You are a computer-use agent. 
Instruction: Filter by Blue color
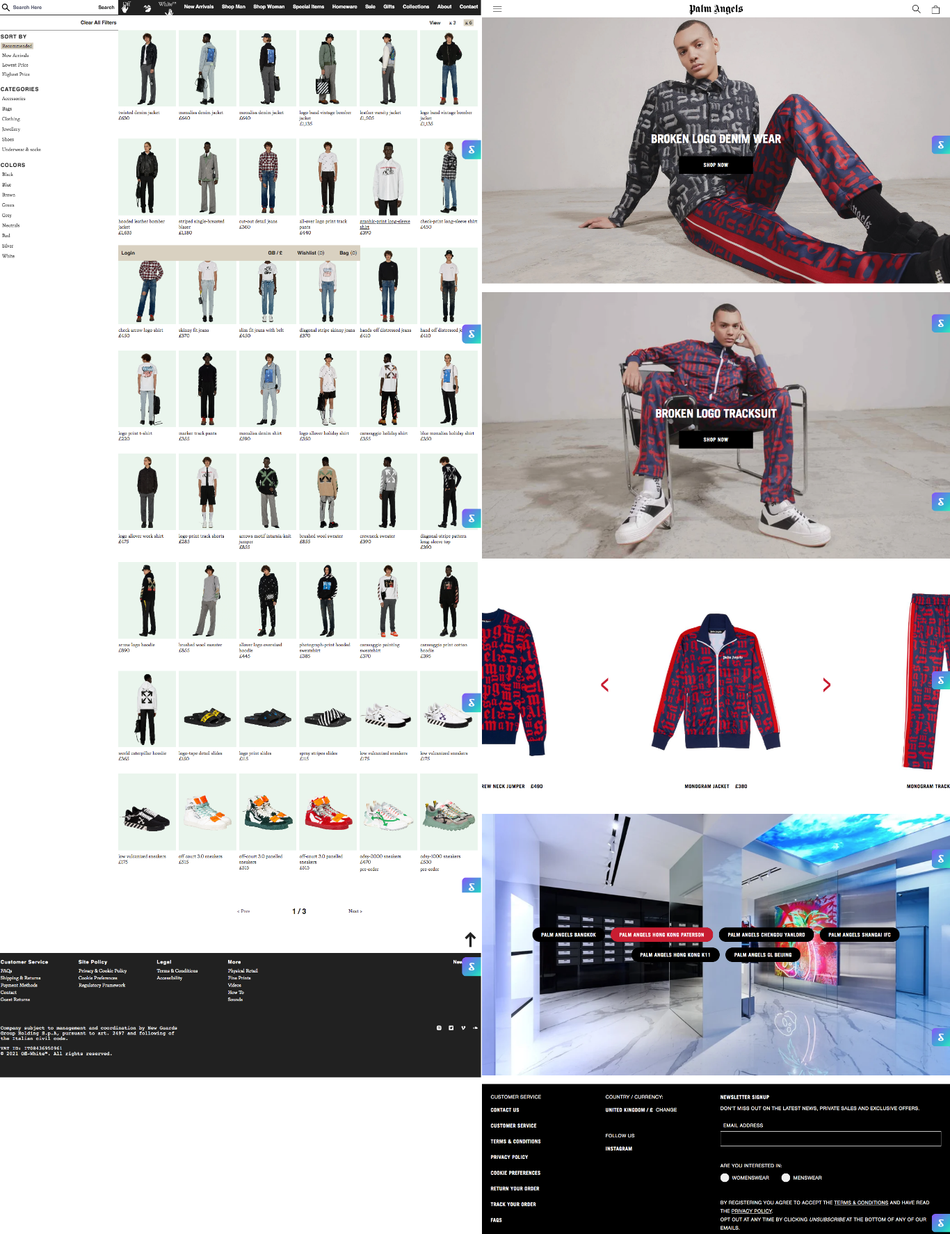[x=7, y=185]
